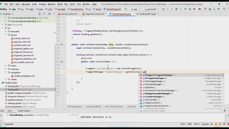Screen dimensions: 229x129
Task: Click the SDK Manager download icon
Action: coord(219,9)
